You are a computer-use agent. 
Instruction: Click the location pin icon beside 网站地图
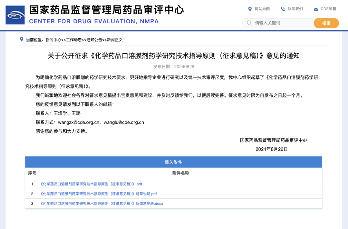click(x=250, y=9)
